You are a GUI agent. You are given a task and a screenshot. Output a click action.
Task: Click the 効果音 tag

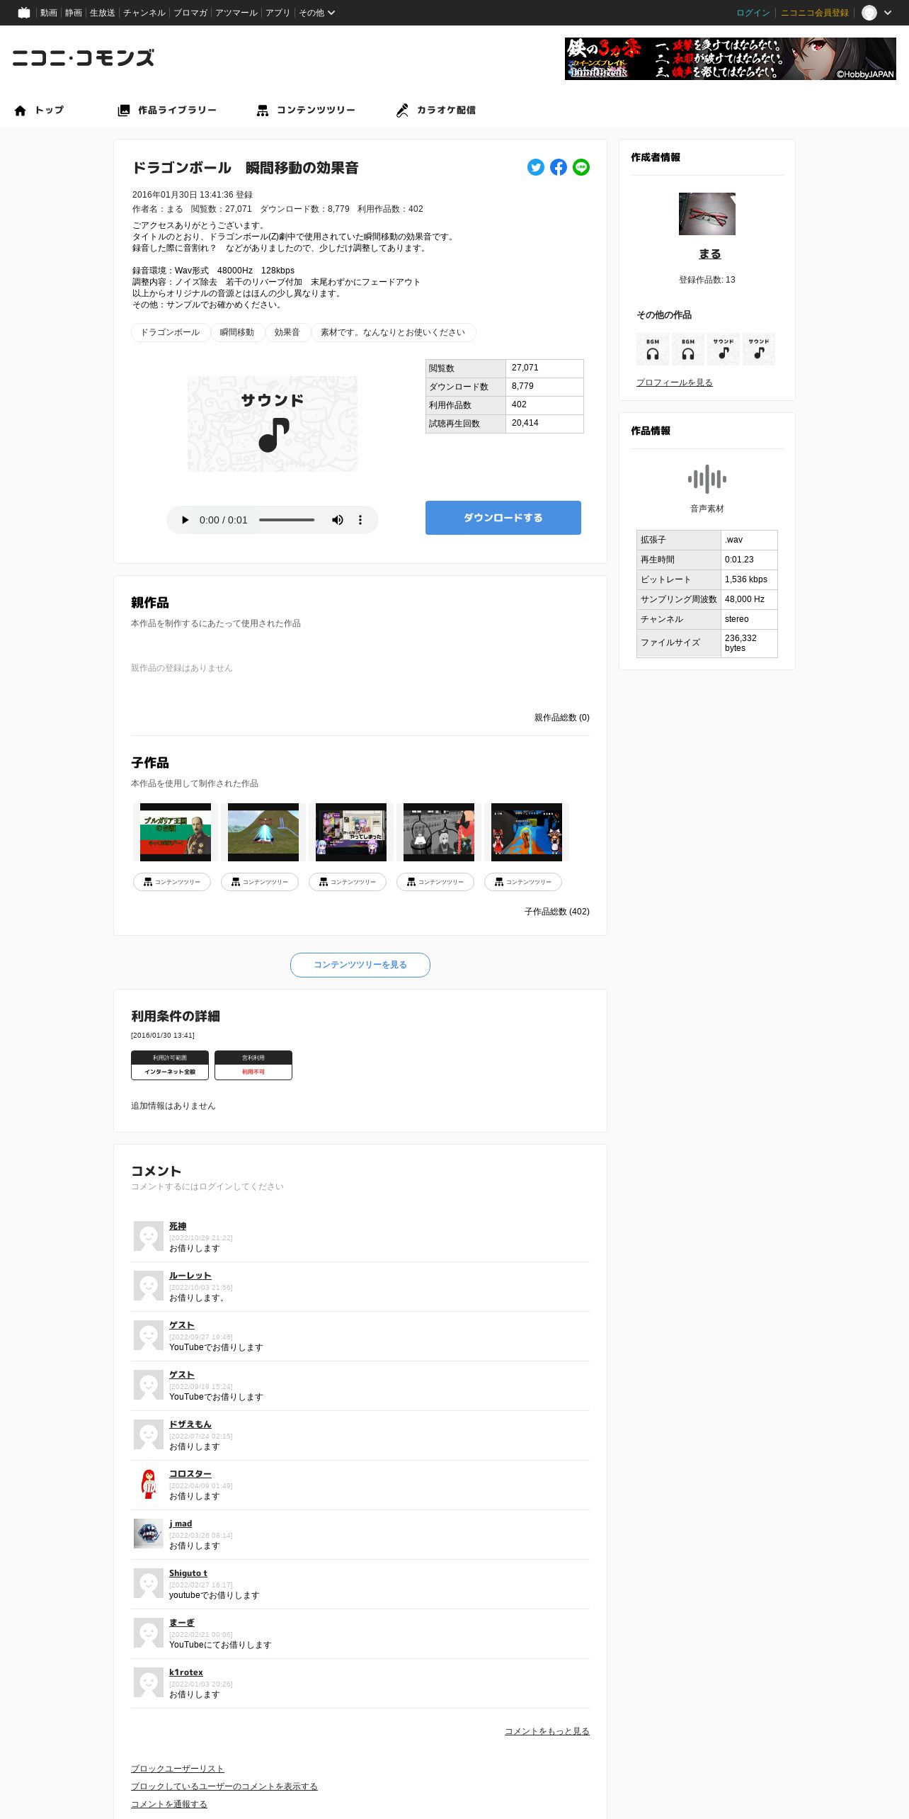coord(287,332)
